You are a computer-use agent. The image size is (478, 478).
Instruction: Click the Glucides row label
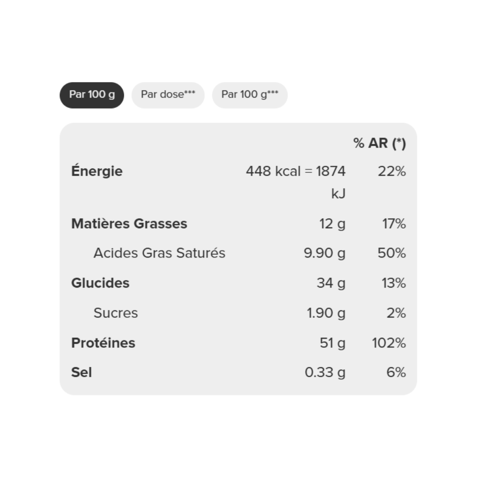(x=100, y=283)
